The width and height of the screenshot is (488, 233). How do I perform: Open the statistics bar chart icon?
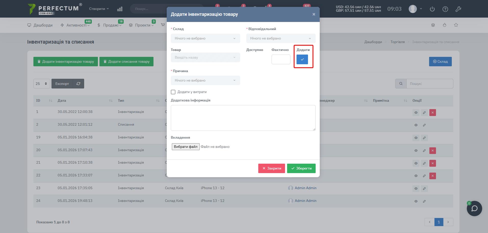pyautogui.click(x=120, y=9)
